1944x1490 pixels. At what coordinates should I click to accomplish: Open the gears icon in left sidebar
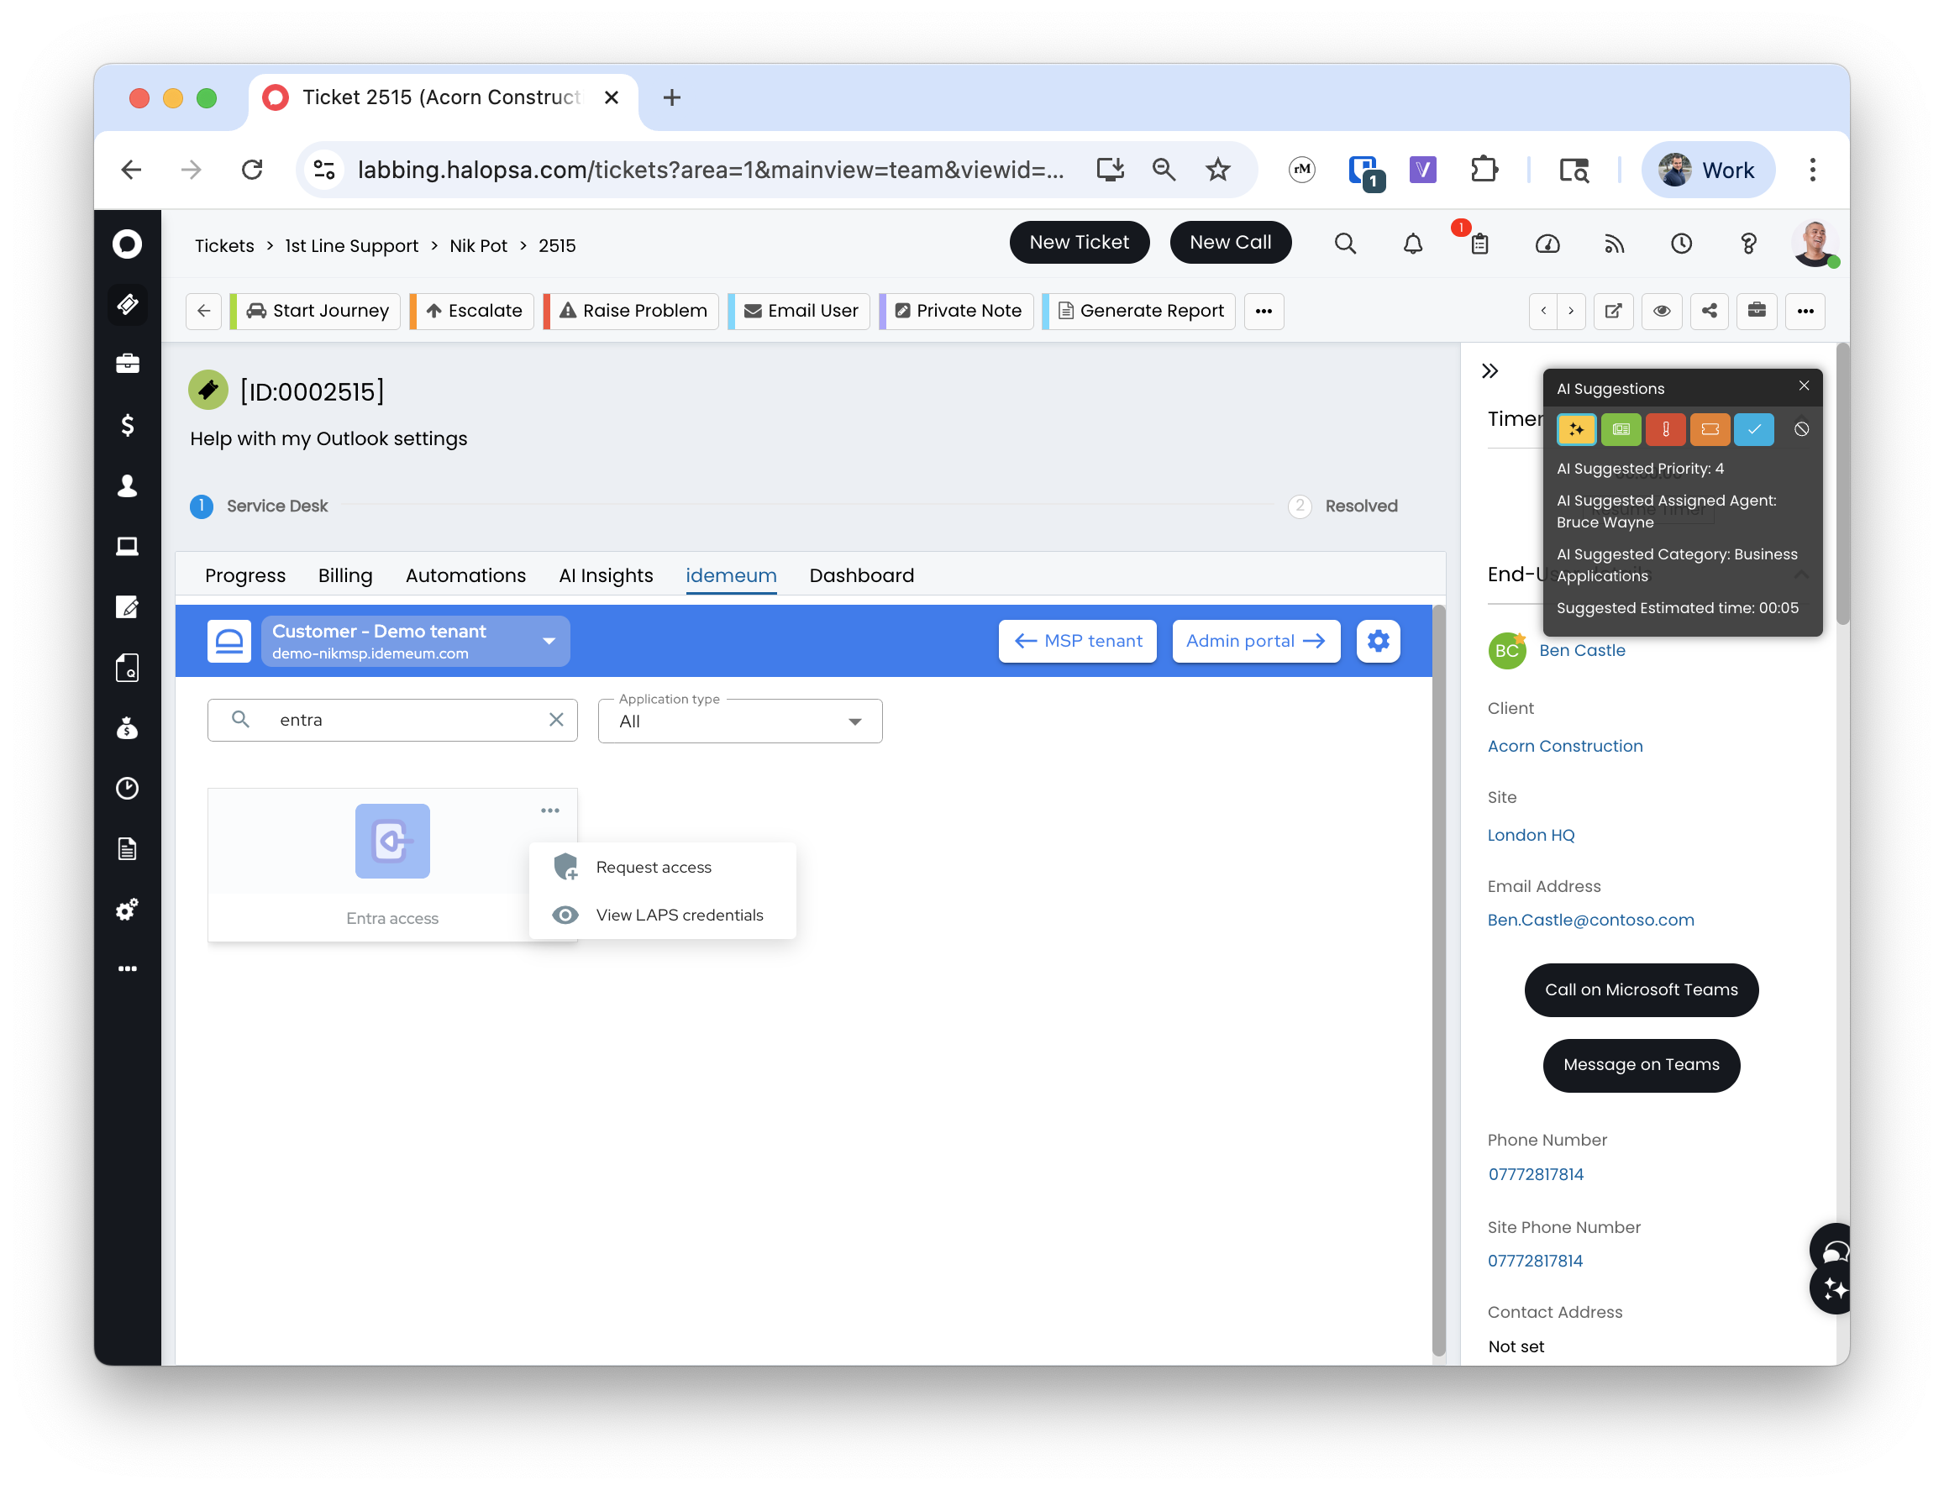pyautogui.click(x=128, y=909)
